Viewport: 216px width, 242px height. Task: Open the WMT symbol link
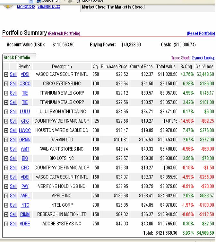(25, 149)
